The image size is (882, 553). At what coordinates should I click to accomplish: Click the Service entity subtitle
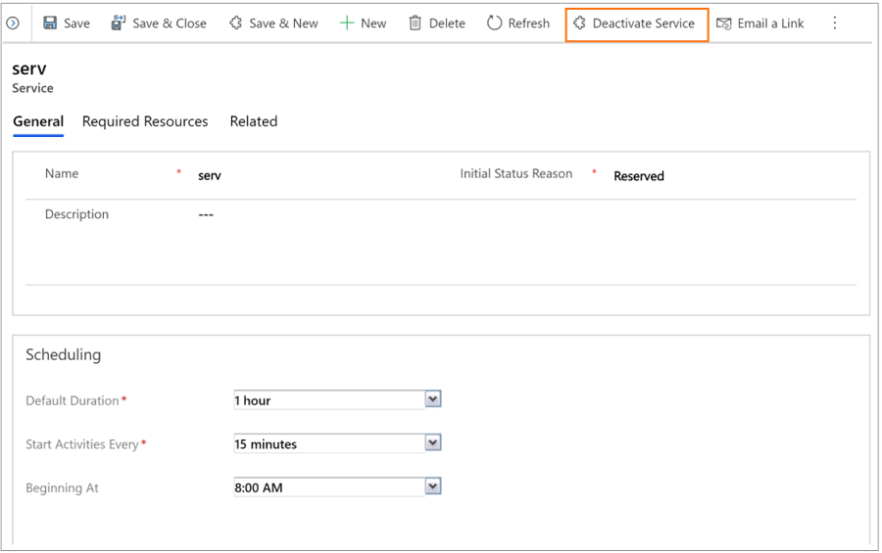click(x=32, y=88)
